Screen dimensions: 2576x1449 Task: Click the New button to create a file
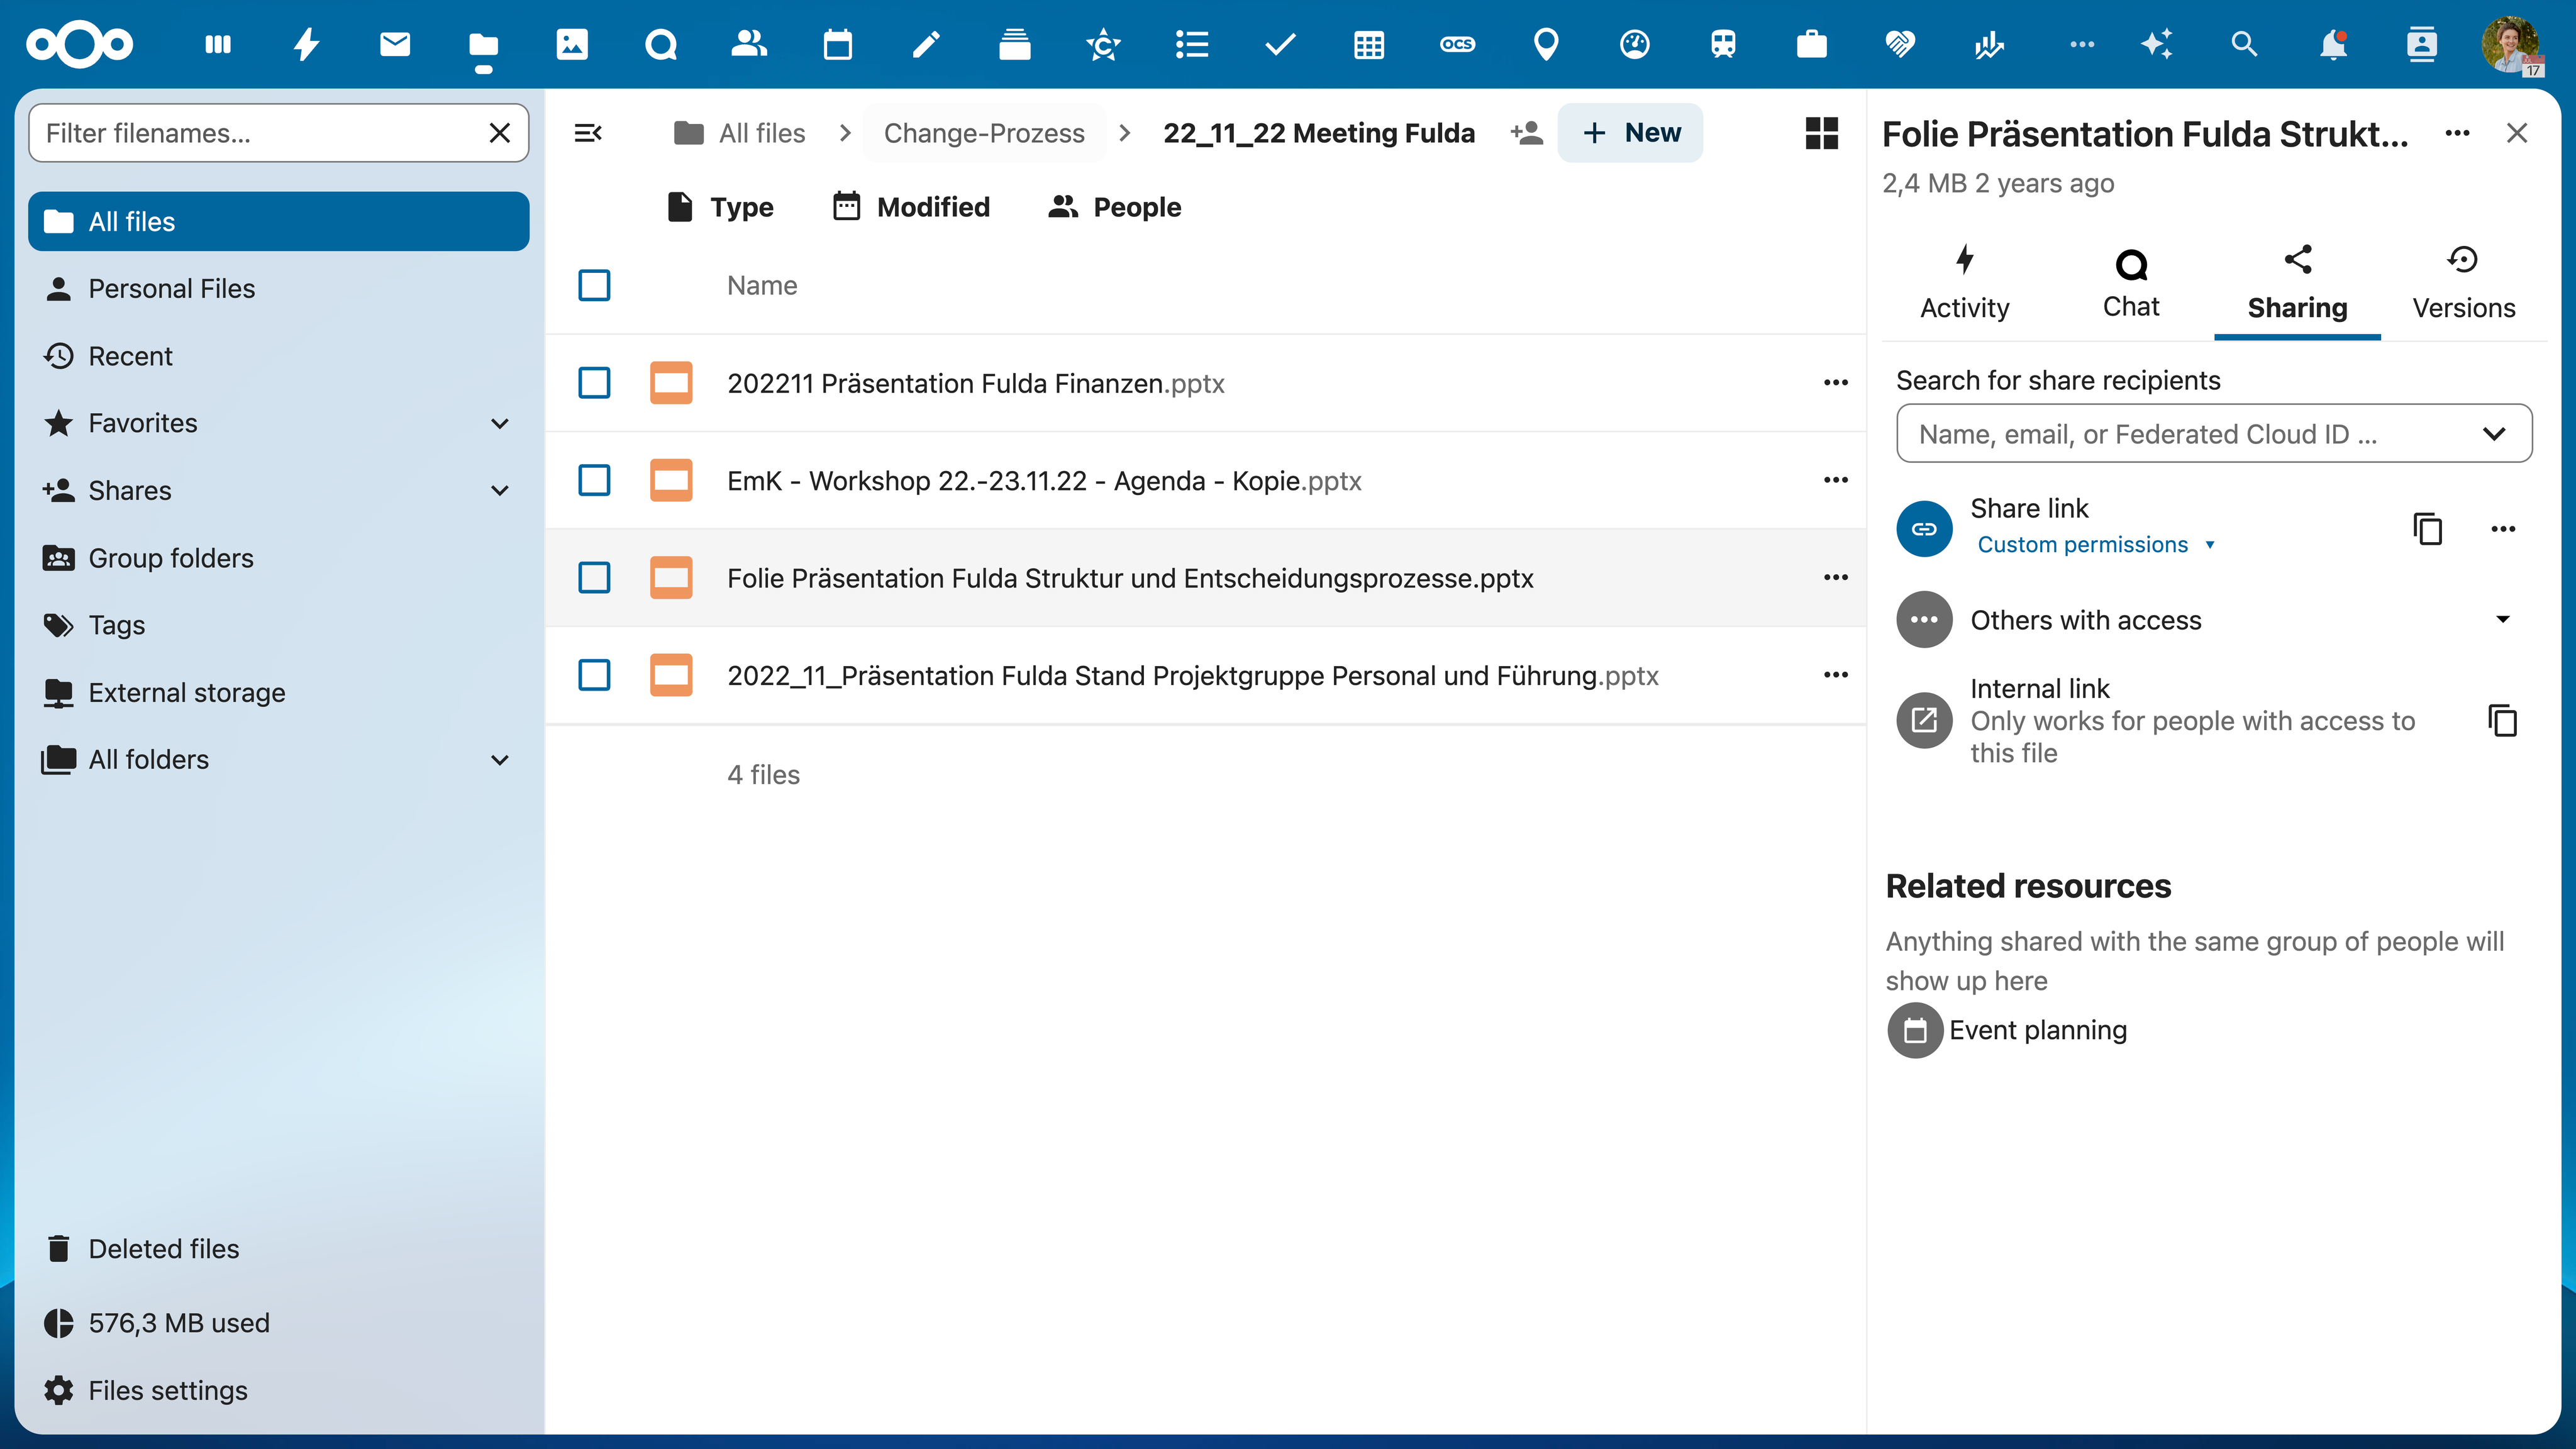pos(1630,132)
